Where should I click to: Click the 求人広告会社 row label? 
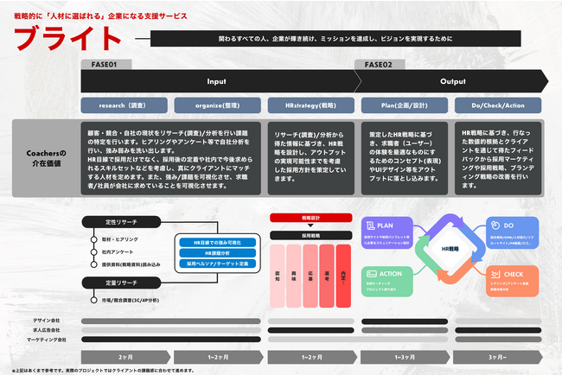pos(47,330)
